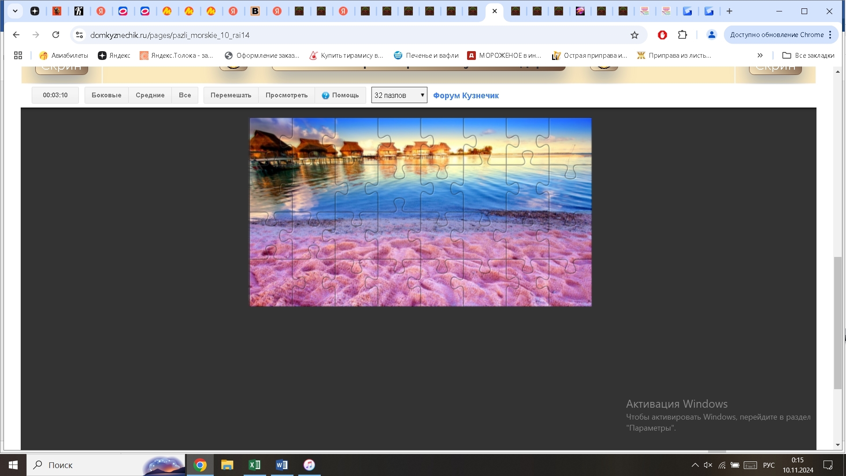This screenshot has height=476, width=846.
Task: Open the 'Приправа из листь...' bookmark
Action: coord(674,56)
